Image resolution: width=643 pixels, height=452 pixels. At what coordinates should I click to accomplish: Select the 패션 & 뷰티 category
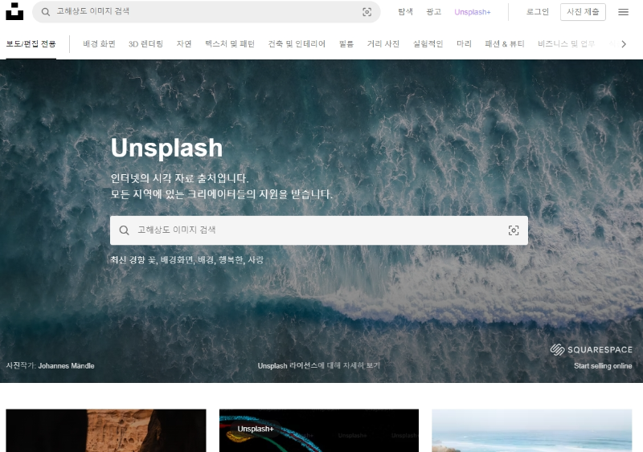(x=505, y=44)
